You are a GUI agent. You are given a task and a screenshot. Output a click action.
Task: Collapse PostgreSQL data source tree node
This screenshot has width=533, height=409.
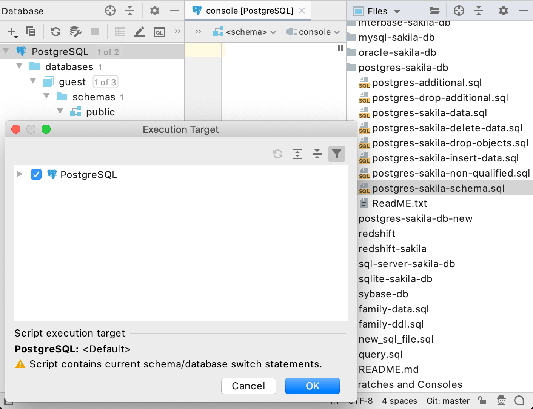pyautogui.click(x=6, y=51)
